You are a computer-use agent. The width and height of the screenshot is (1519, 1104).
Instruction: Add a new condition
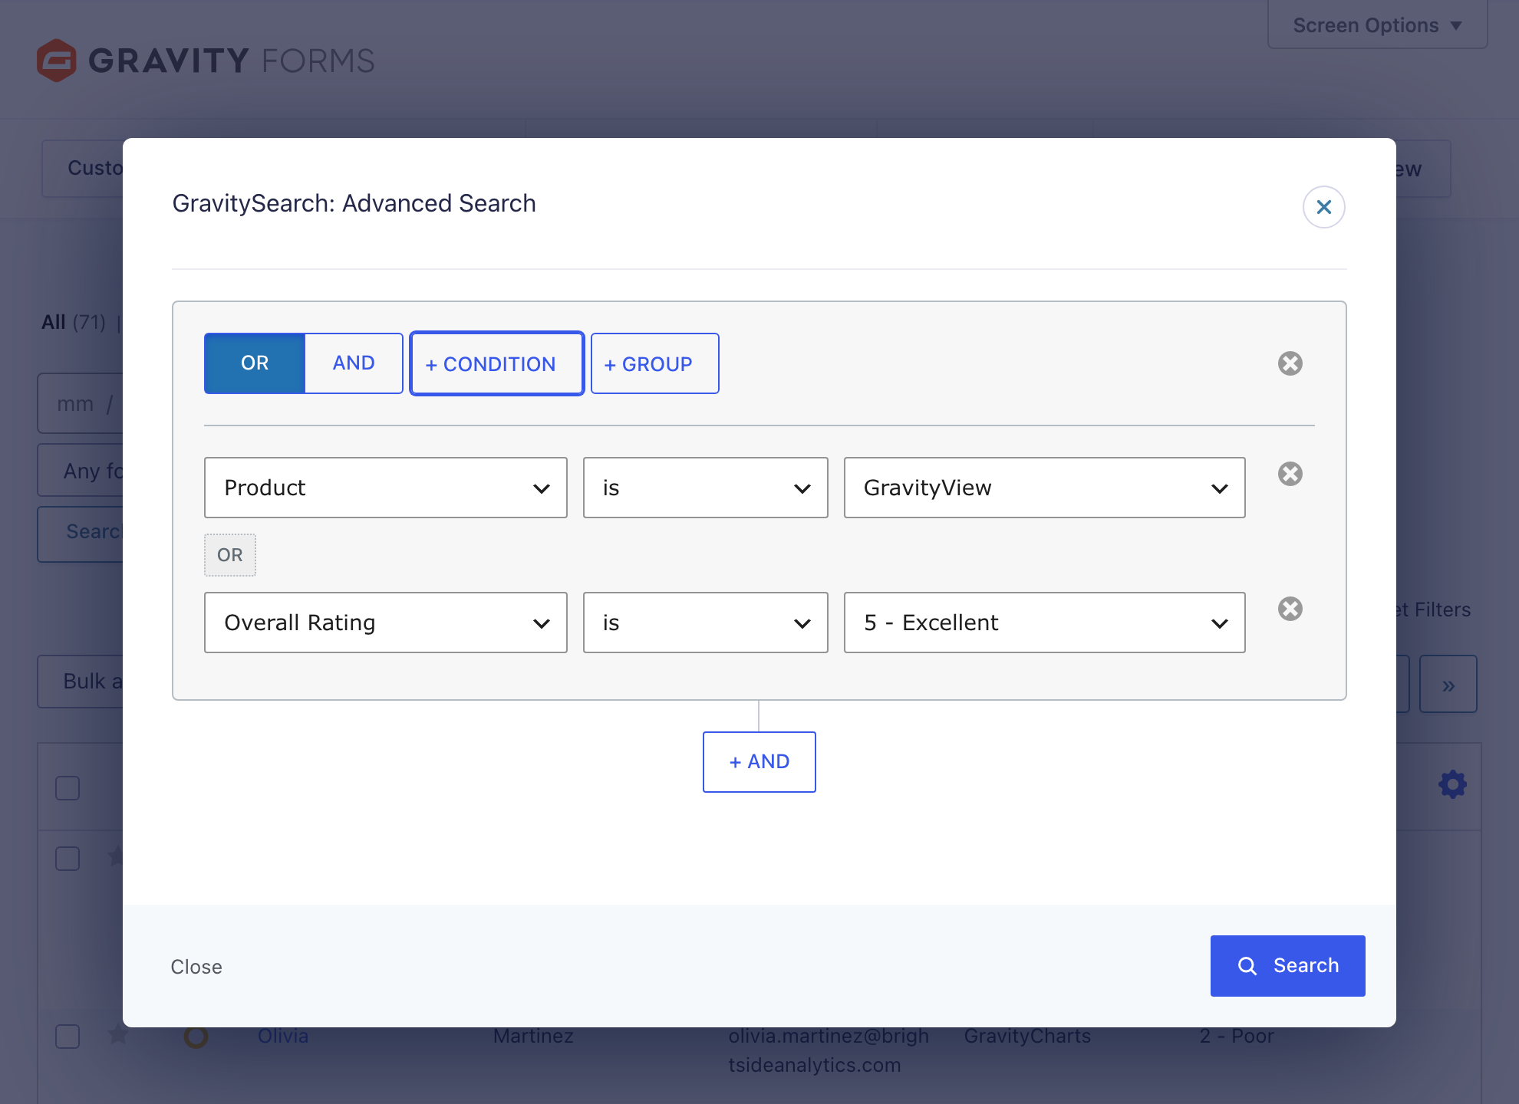pyautogui.click(x=497, y=363)
